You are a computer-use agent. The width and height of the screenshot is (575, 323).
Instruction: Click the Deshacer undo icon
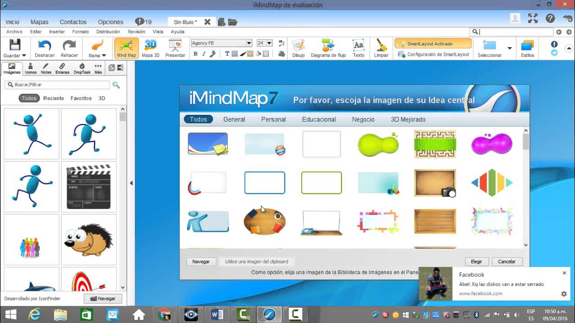click(44, 45)
